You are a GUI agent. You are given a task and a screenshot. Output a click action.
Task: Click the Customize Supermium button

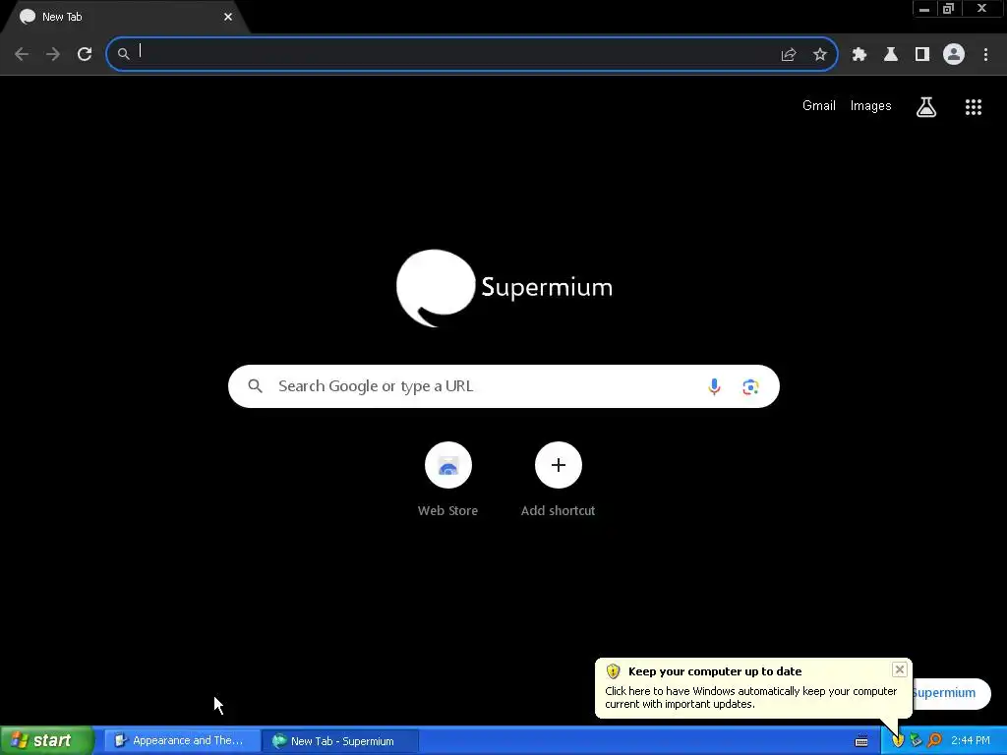[x=952, y=693]
